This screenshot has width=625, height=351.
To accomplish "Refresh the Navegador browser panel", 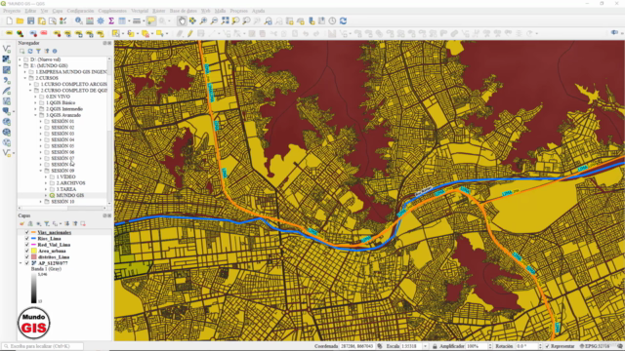I will (x=30, y=52).
